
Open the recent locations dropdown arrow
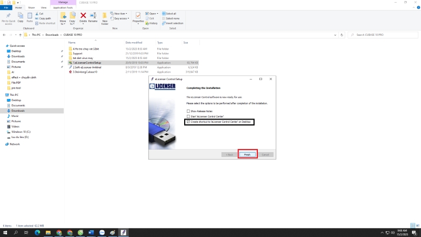16,35
